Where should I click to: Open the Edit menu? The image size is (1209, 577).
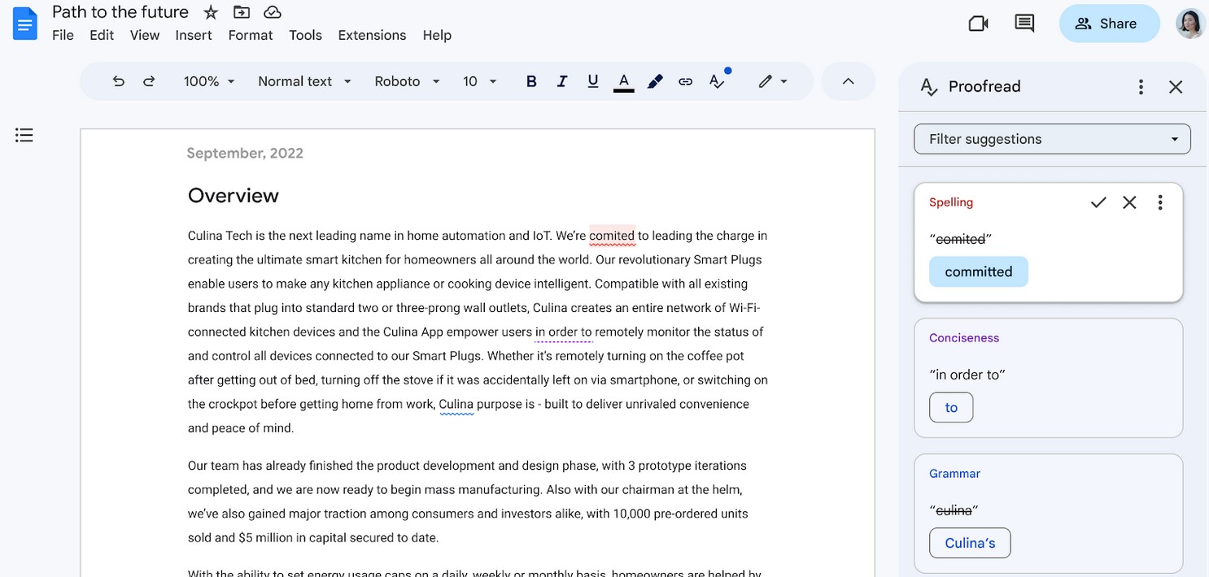[x=102, y=35]
